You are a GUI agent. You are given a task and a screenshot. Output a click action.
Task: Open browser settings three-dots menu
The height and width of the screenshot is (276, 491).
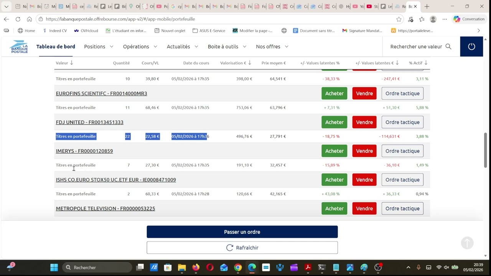click(x=445, y=19)
